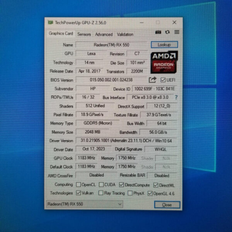The width and height of the screenshot is (232, 232).
Task: Click the BIOS export share icon
Action: pos(152,80)
